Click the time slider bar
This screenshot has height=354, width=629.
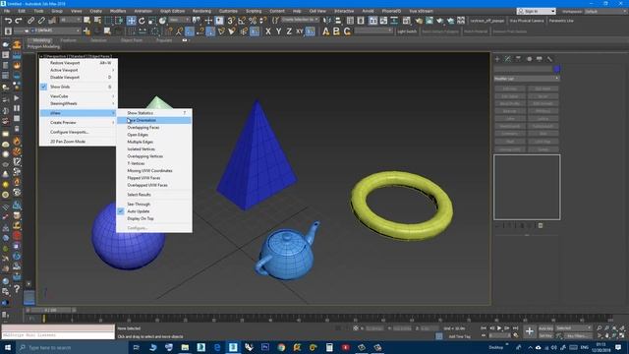51,310
